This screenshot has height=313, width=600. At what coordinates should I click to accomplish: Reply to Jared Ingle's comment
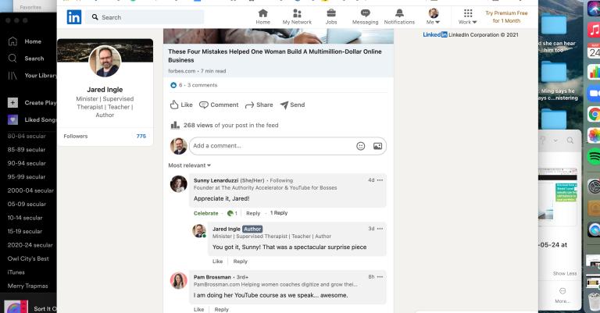click(x=241, y=261)
